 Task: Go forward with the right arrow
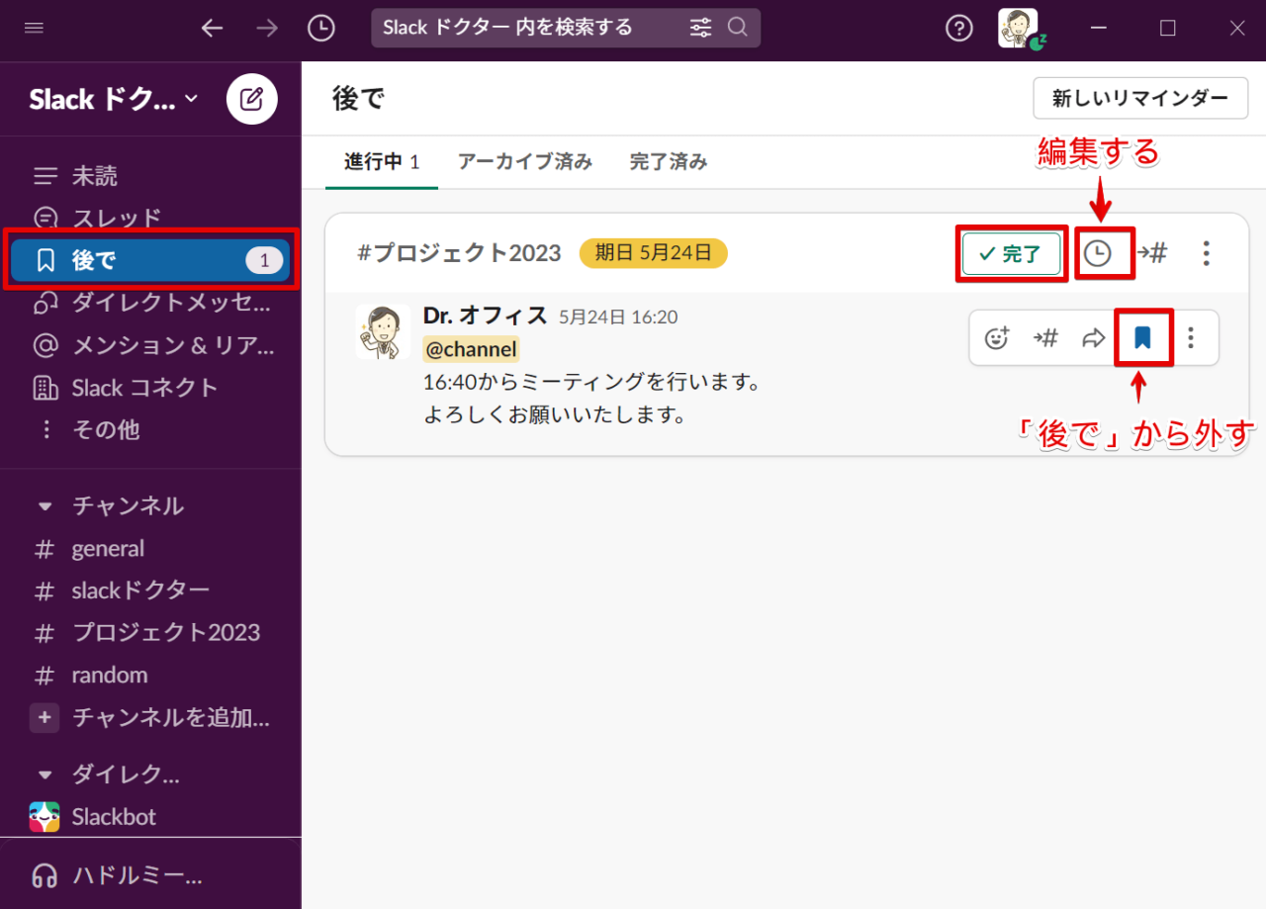tap(267, 28)
